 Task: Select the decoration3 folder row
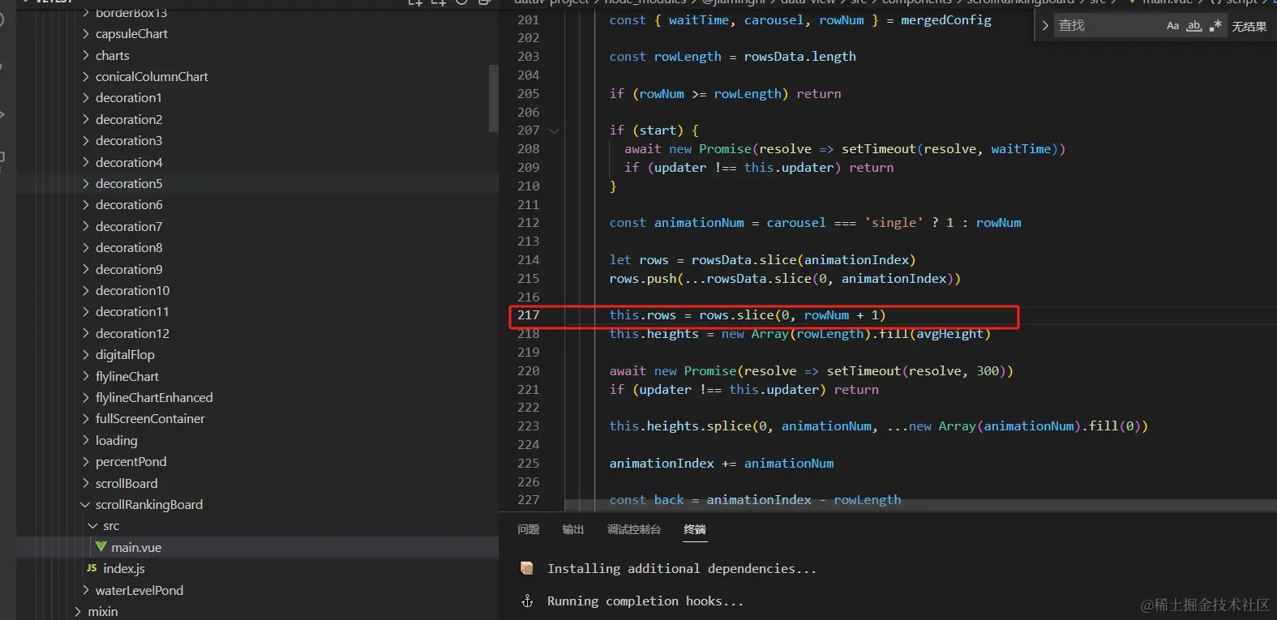tap(257, 141)
